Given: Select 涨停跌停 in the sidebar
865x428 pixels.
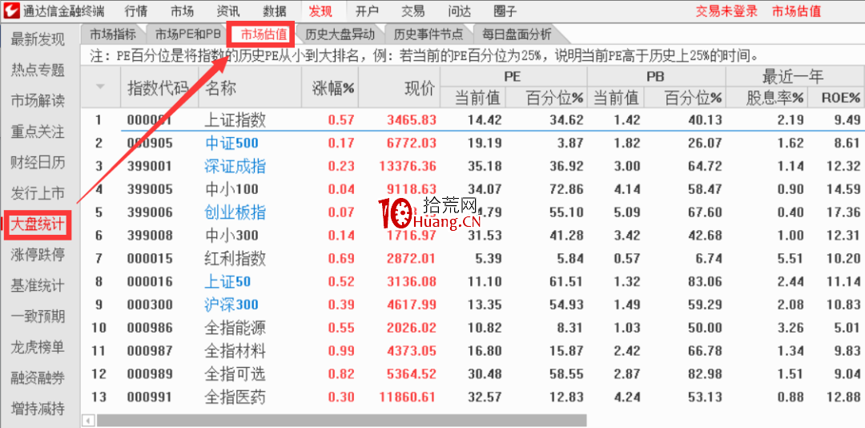Looking at the screenshot, I should [x=38, y=255].
